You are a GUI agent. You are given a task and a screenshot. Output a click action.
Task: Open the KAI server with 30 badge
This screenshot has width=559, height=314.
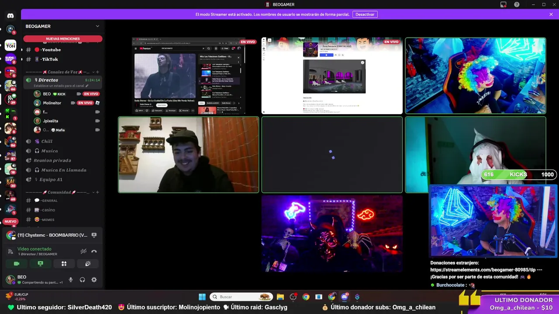pos(10,182)
